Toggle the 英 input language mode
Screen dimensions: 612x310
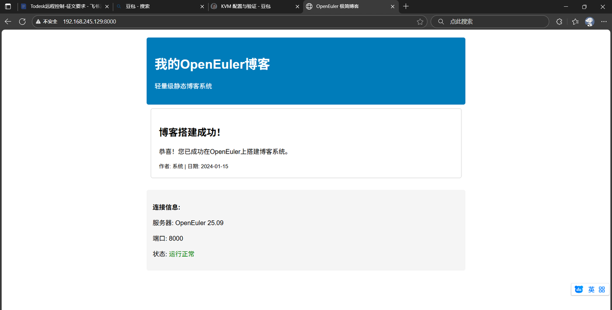591,289
